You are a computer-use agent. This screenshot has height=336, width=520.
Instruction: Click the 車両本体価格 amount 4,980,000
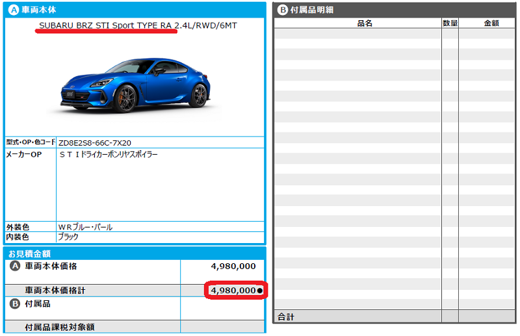[233, 266]
